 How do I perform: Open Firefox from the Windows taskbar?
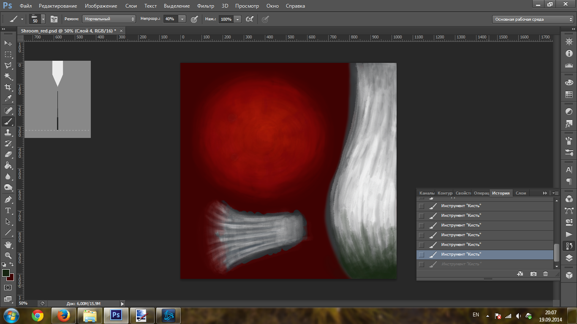click(x=64, y=315)
